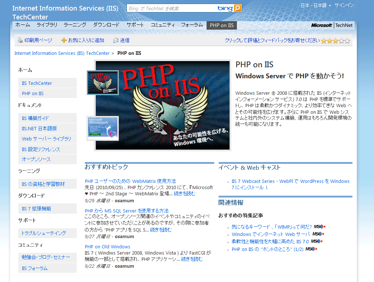Viewport: 374px width, 282px height.
Task: Open PHP on IIS の ホントのところ link
Action: click(x=267, y=249)
